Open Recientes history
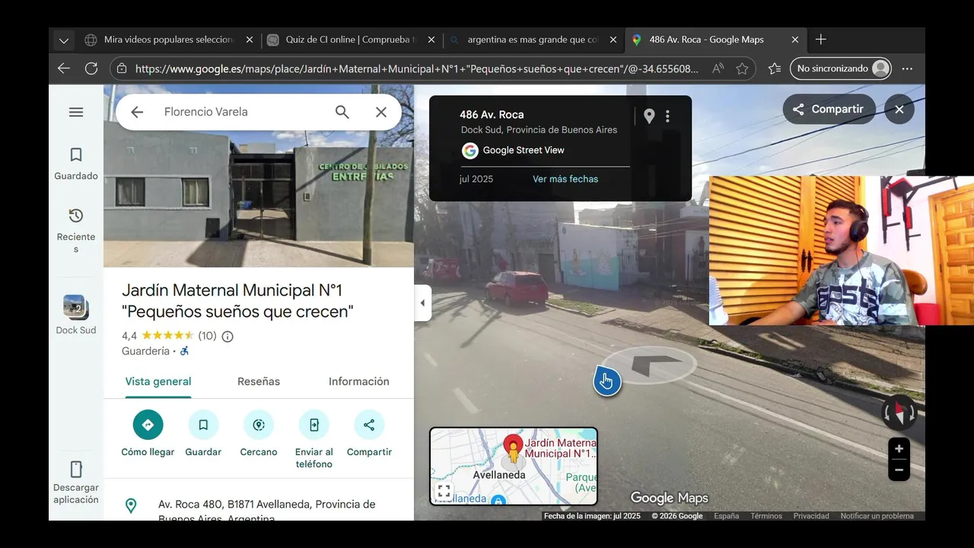Screen dimensions: 974x548 (76, 230)
